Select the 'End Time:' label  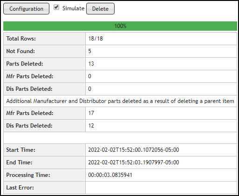19,162
